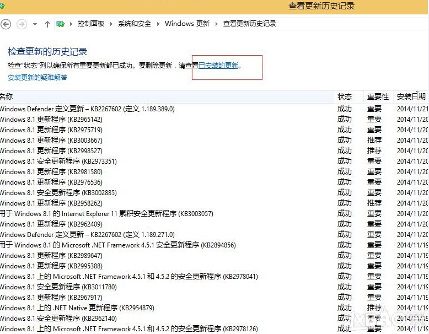
Task: Click 推荐 importance of KB2998527 row
Action: (374, 151)
